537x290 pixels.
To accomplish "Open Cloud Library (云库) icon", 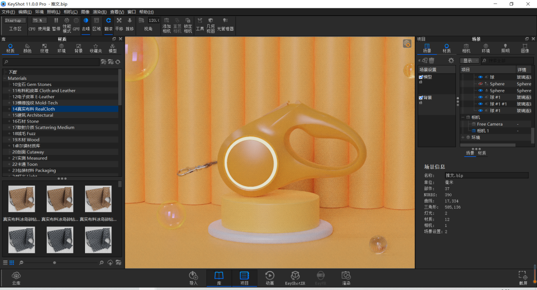I will pyautogui.click(x=16, y=277).
